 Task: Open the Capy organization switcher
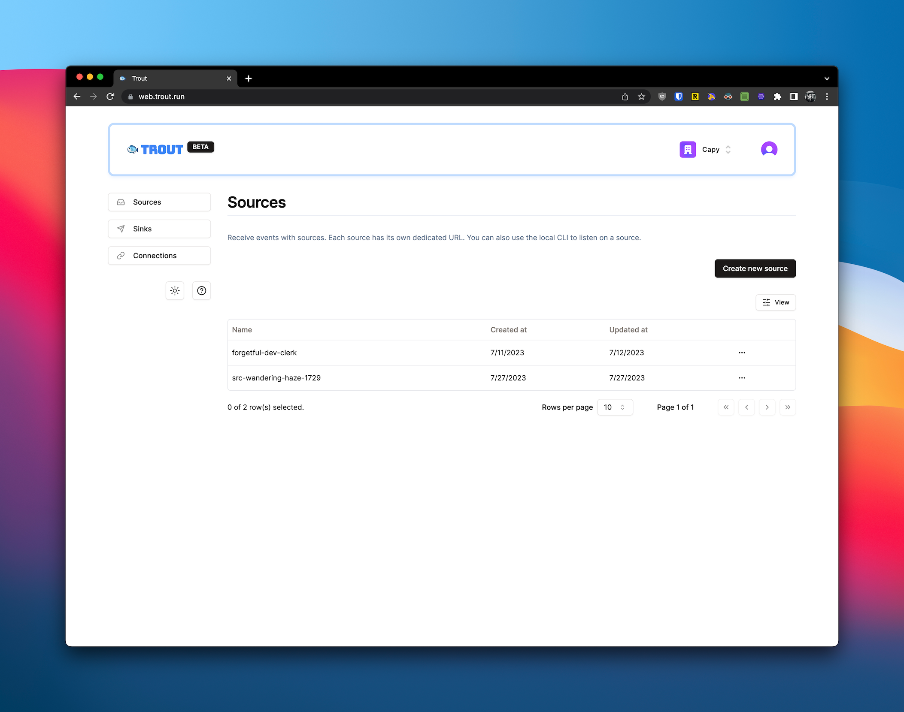coord(705,149)
